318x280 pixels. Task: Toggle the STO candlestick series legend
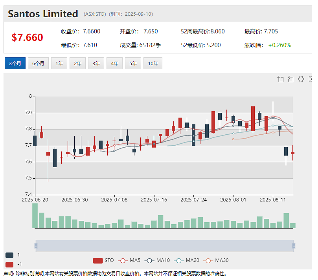click(103, 260)
